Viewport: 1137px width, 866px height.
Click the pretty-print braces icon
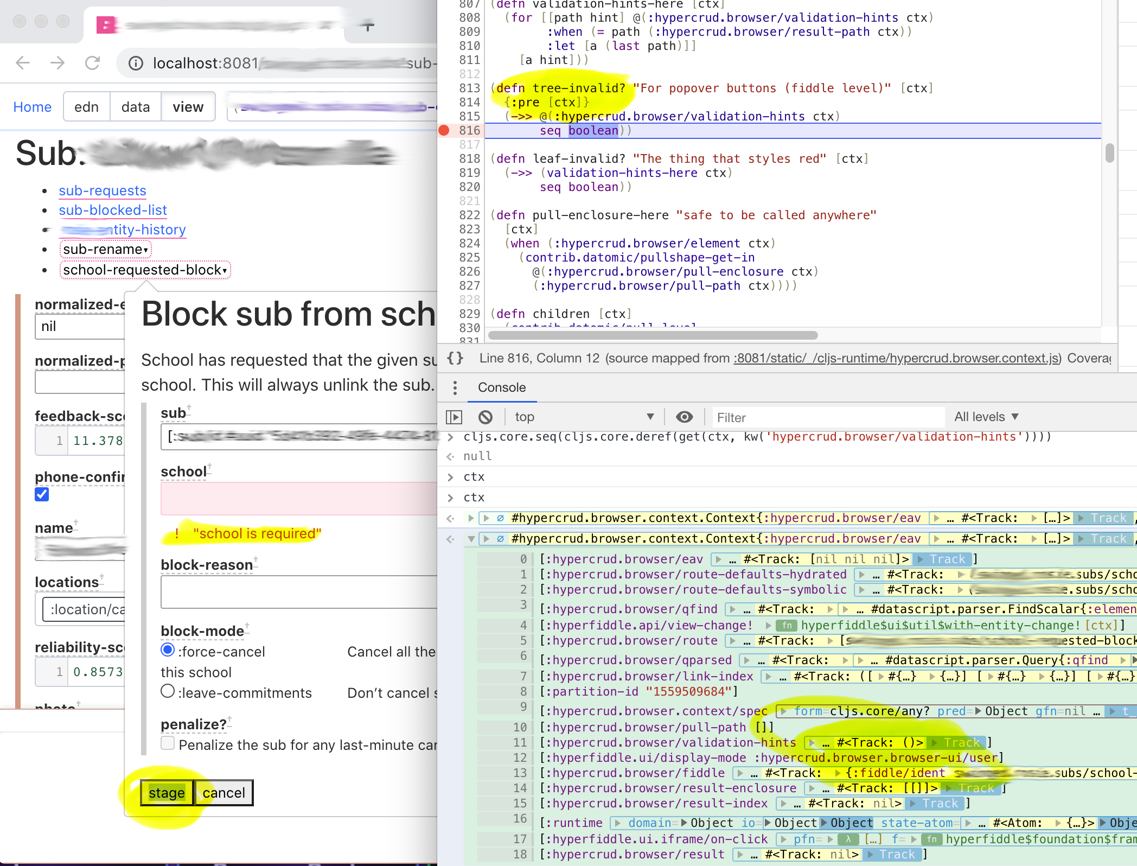click(455, 358)
